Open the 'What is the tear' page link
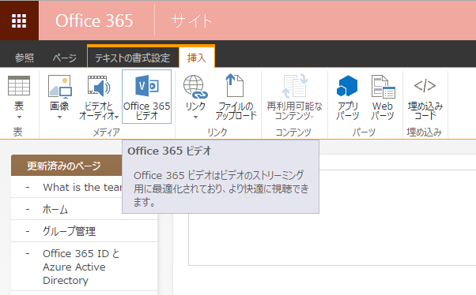The width and height of the screenshot is (476, 295). click(82, 188)
